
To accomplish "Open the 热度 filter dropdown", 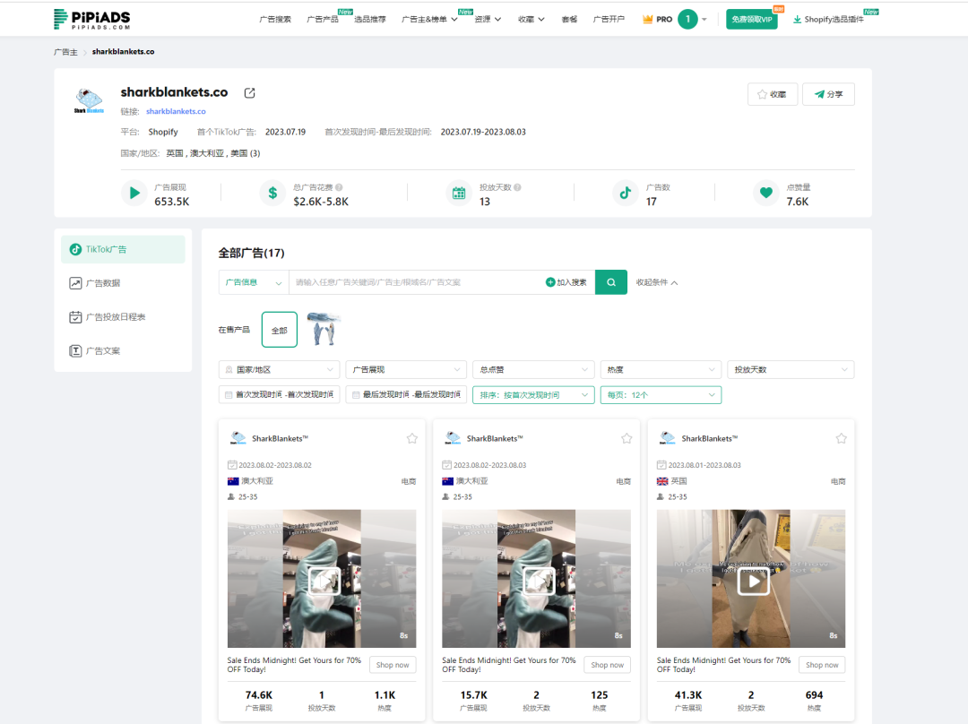I will (x=661, y=370).
